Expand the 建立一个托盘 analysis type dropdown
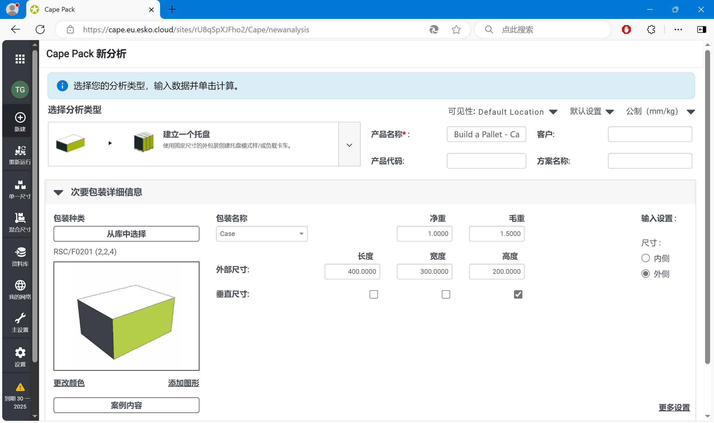 click(350, 144)
